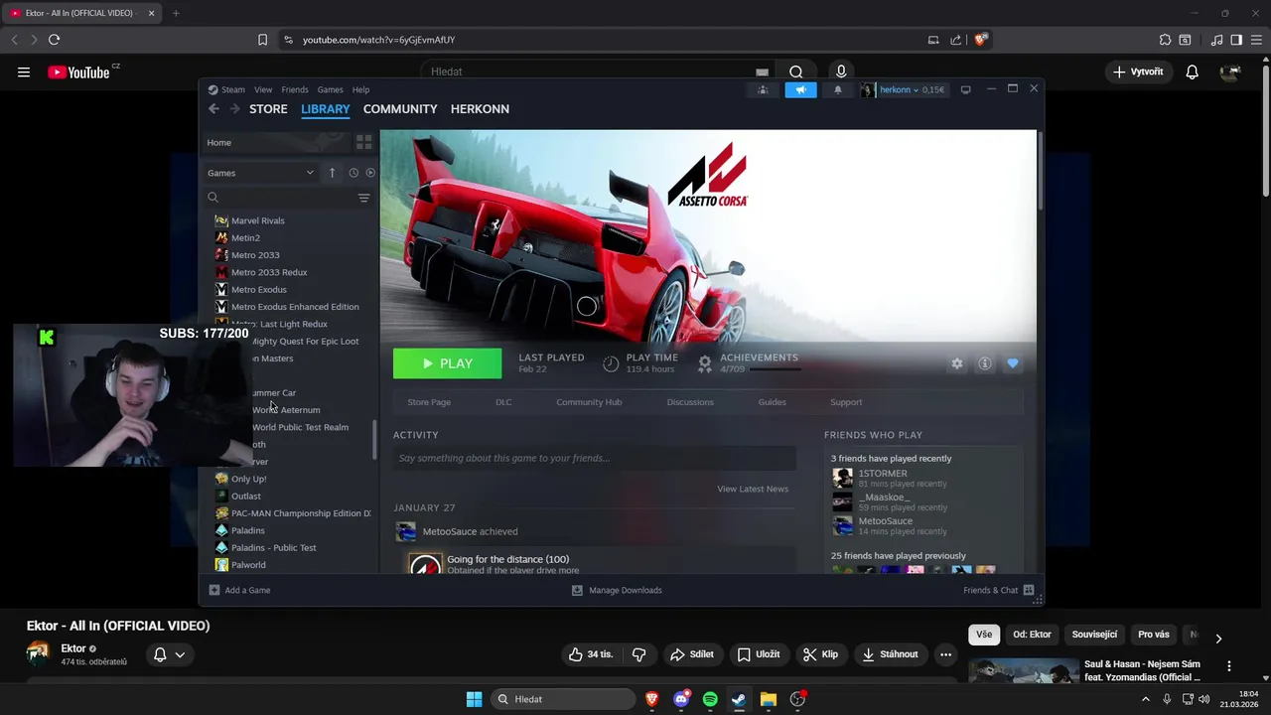Open YouTube hamburger guide menu
Screen dimensions: 1271x715
coord(24,71)
